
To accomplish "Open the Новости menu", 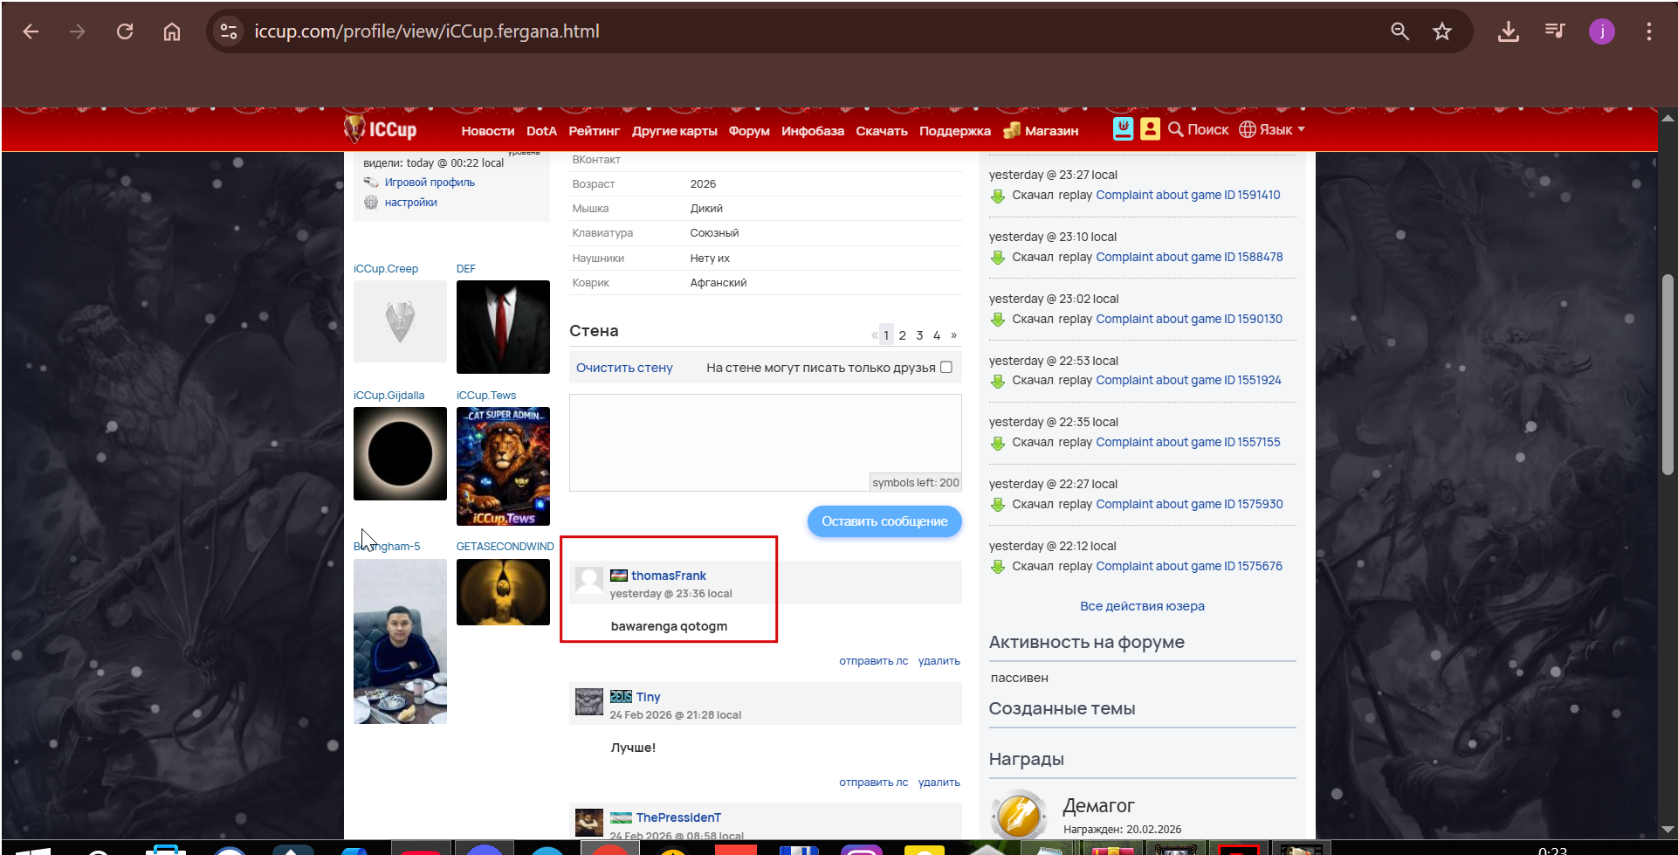I will pyautogui.click(x=488, y=131).
